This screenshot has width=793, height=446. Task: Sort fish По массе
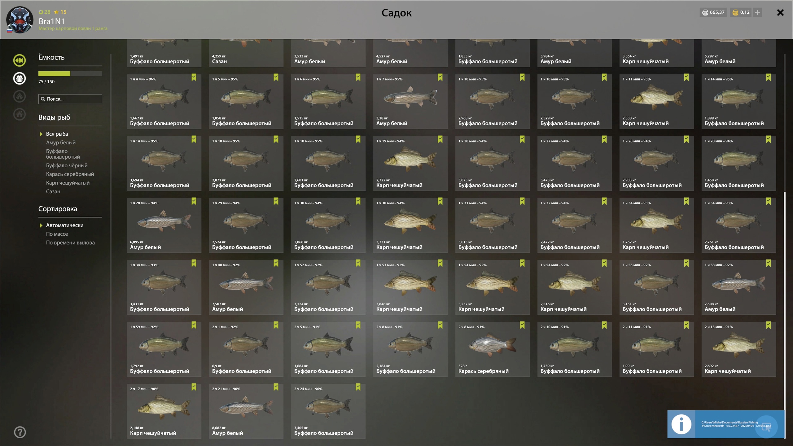click(x=57, y=234)
